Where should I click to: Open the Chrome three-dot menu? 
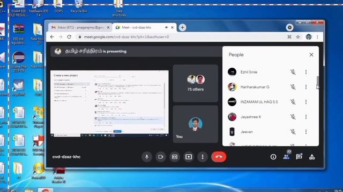317,37
